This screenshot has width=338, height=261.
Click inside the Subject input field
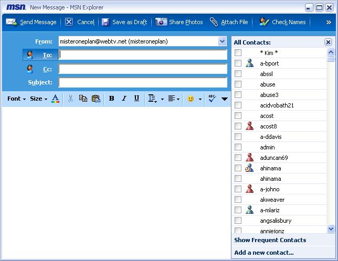(x=143, y=82)
